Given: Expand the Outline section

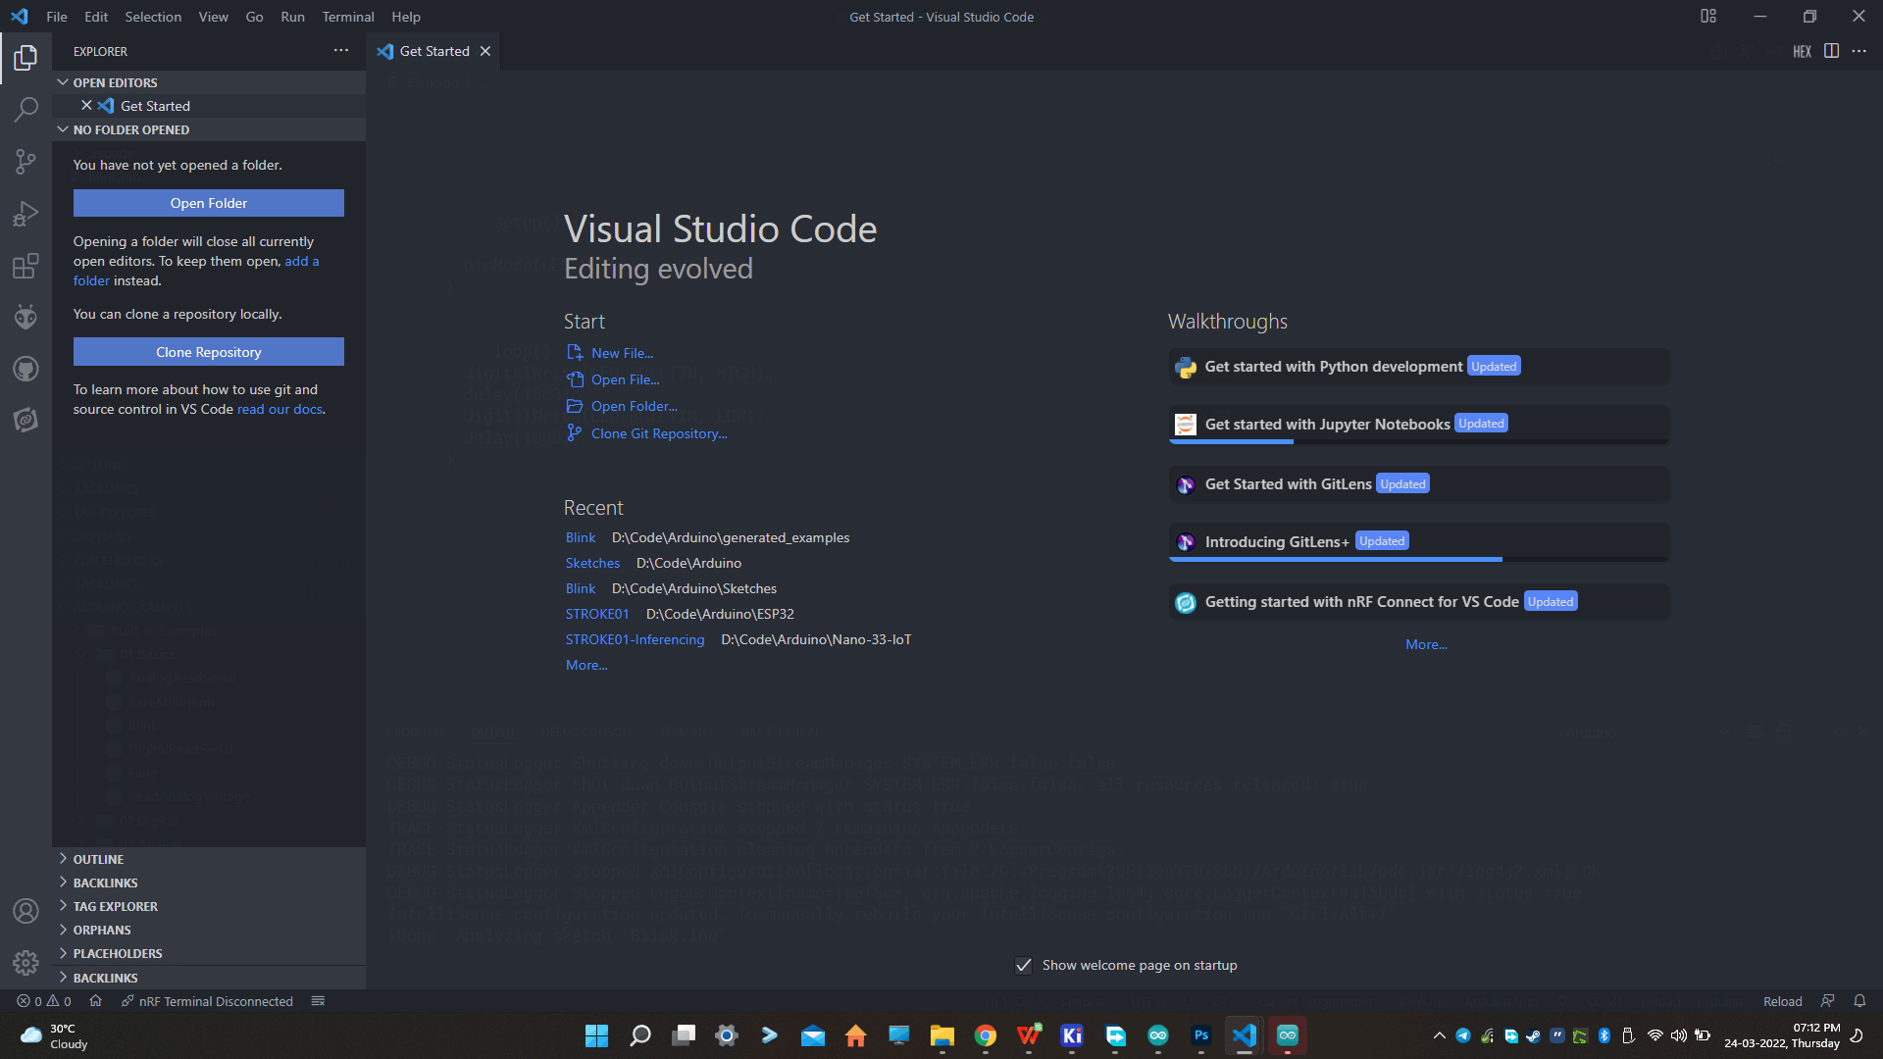Looking at the screenshot, I should (x=209, y=859).
